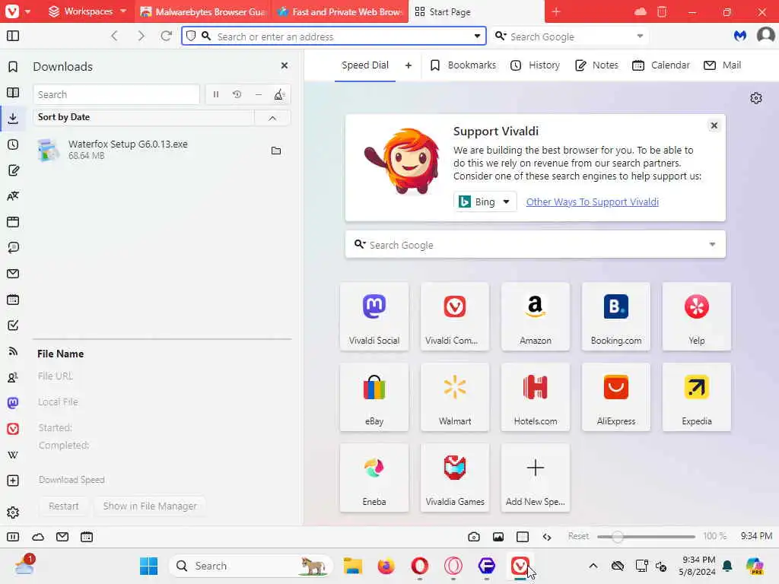The image size is (779, 584).
Task: Select the Speed Dial tab
Action: [x=365, y=65]
